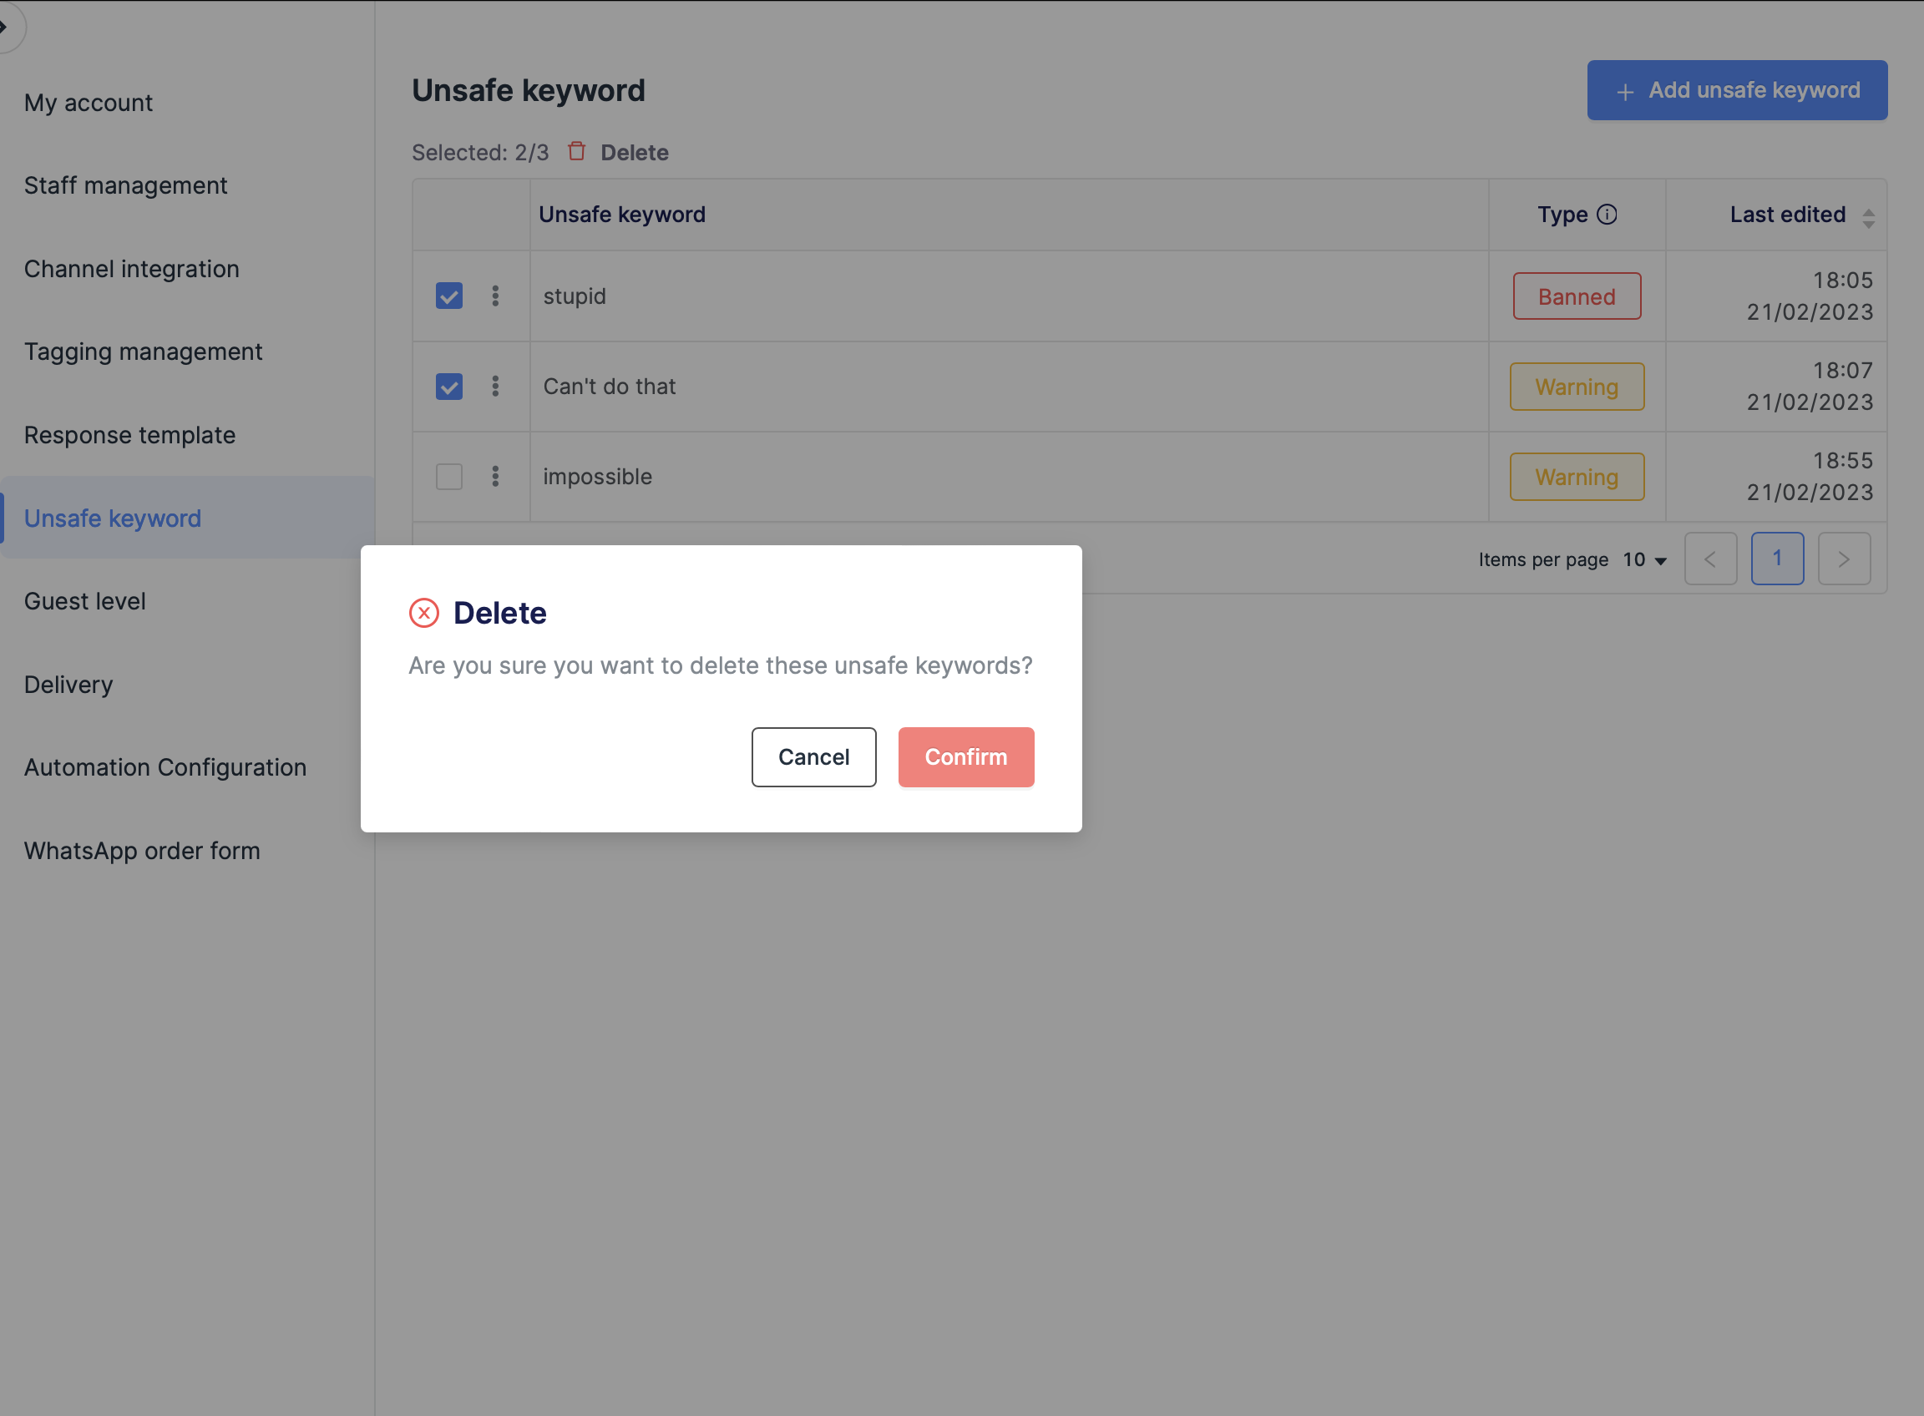Cancel the delete dialog
The height and width of the screenshot is (1416, 1924).
813,757
